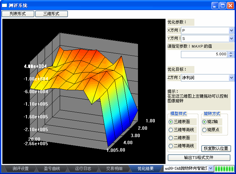Expand the Y方向 parameter dropdown
Screen dimensions: 236x174
coord(231,39)
